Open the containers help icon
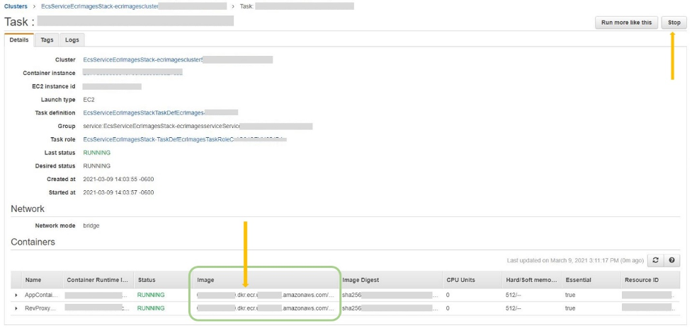692x328 pixels. pyautogui.click(x=671, y=260)
